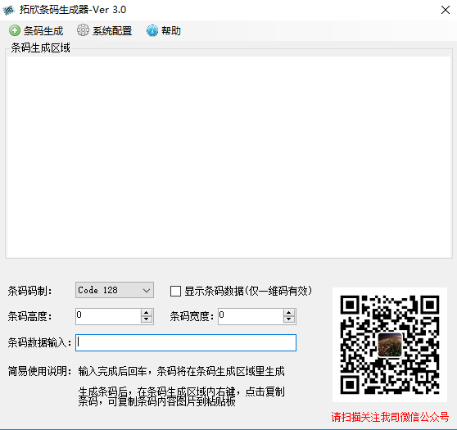This screenshot has height=430, width=457.
Task: Decrease 条码宽度 with down arrow
Action: point(289,319)
